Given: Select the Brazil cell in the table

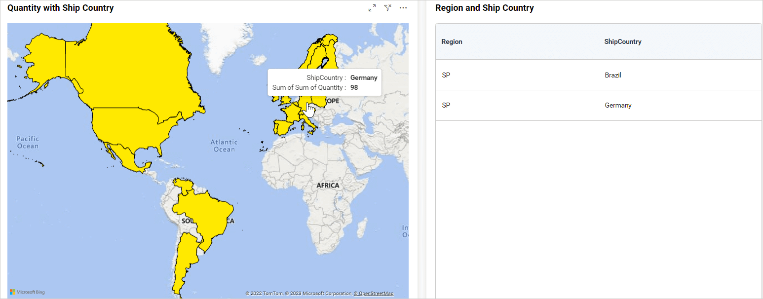Looking at the screenshot, I should point(613,75).
